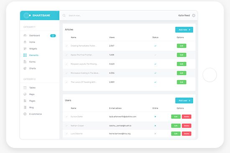
Task: Click the Add user button
Action: point(184,100)
